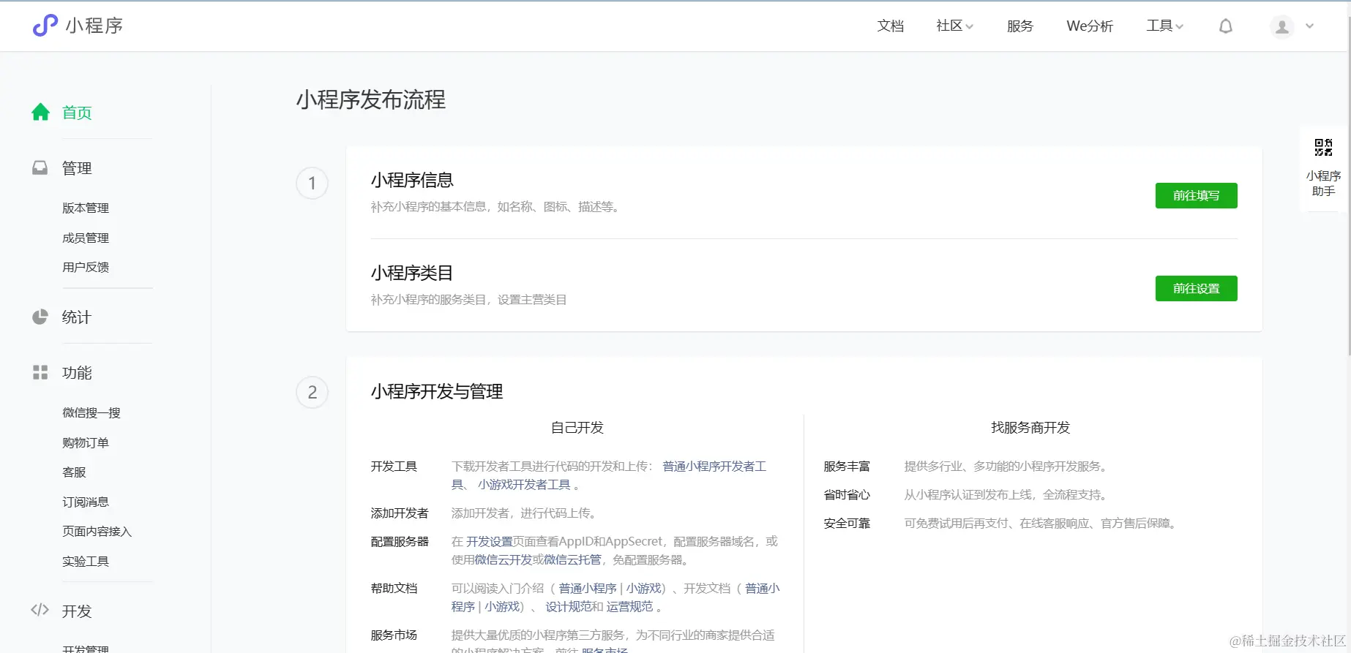Click the user avatar icon
The width and height of the screenshot is (1351, 653).
coord(1282,27)
